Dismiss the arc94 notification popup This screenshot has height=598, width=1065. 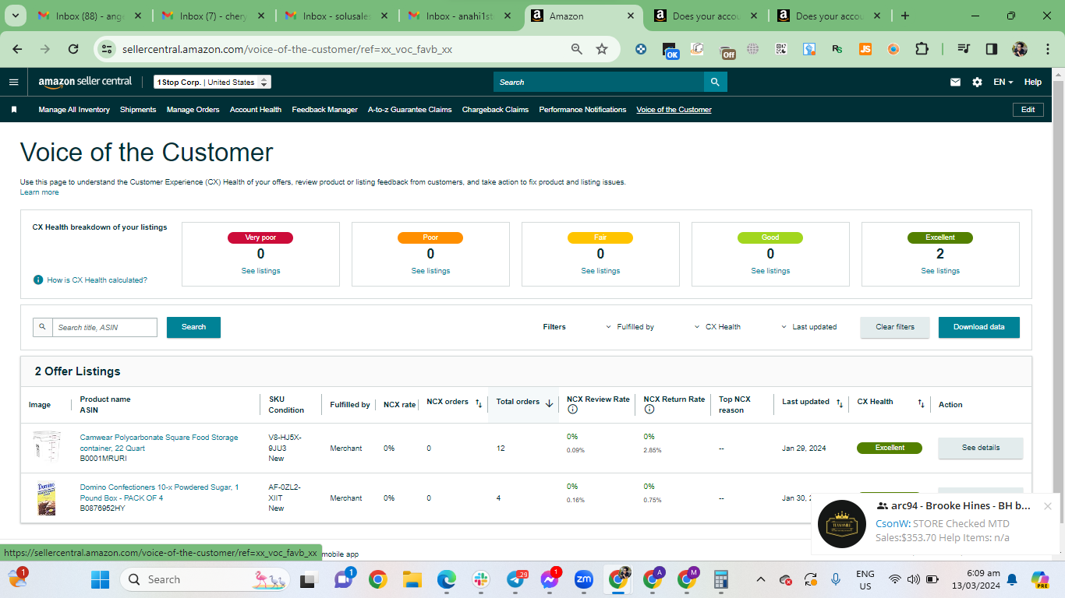(1048, 506)
